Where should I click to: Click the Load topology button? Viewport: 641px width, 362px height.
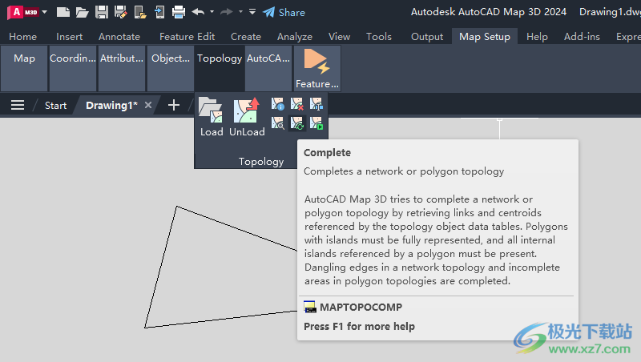(212, 117)
